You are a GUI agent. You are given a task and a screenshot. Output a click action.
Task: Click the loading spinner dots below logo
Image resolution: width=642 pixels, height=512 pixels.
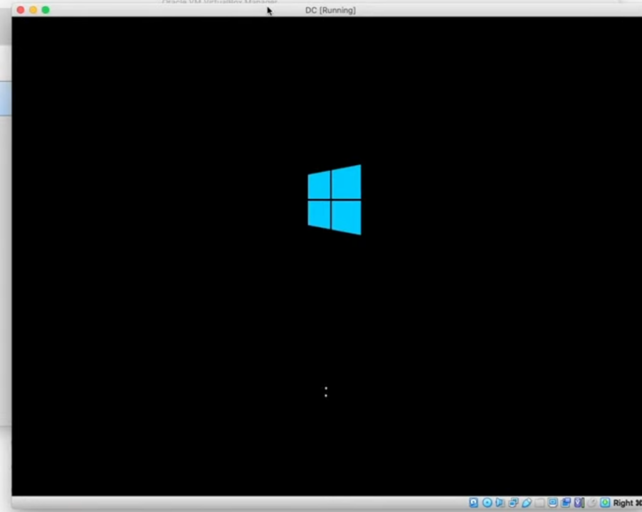click(325, 392)
